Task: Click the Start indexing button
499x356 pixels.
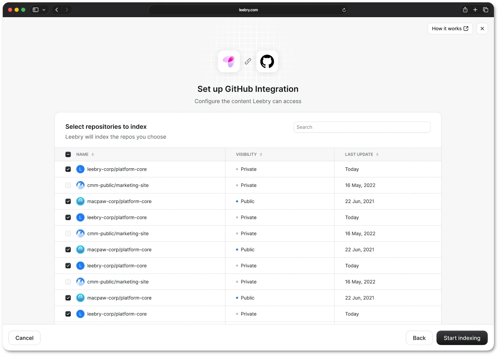Action: (462, 338)
